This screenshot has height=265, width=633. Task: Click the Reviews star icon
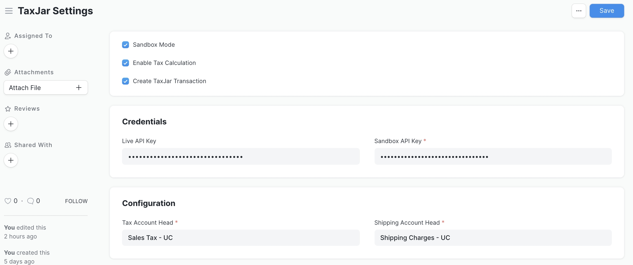pos(8,109)
